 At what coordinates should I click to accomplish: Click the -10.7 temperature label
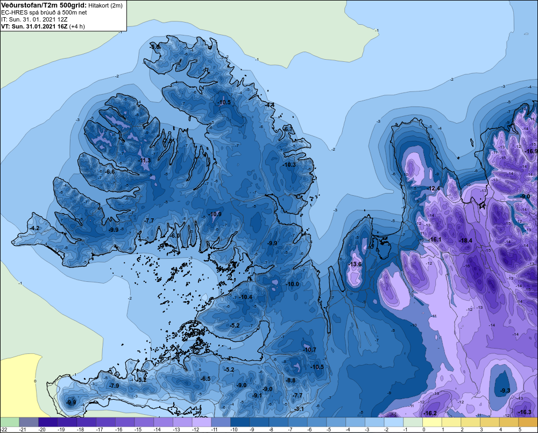point(309,350)
